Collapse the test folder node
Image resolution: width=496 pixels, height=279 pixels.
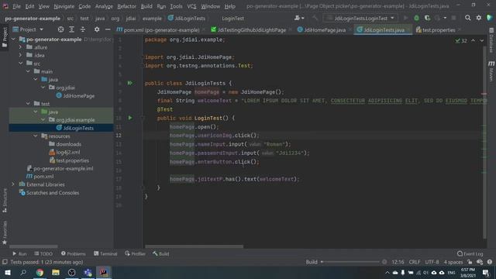tap(28, 103)
